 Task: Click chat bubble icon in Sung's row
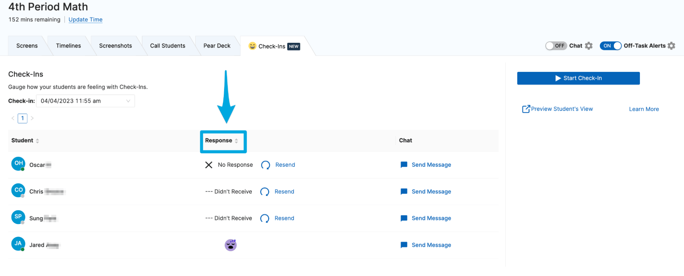tap(404, 218)
